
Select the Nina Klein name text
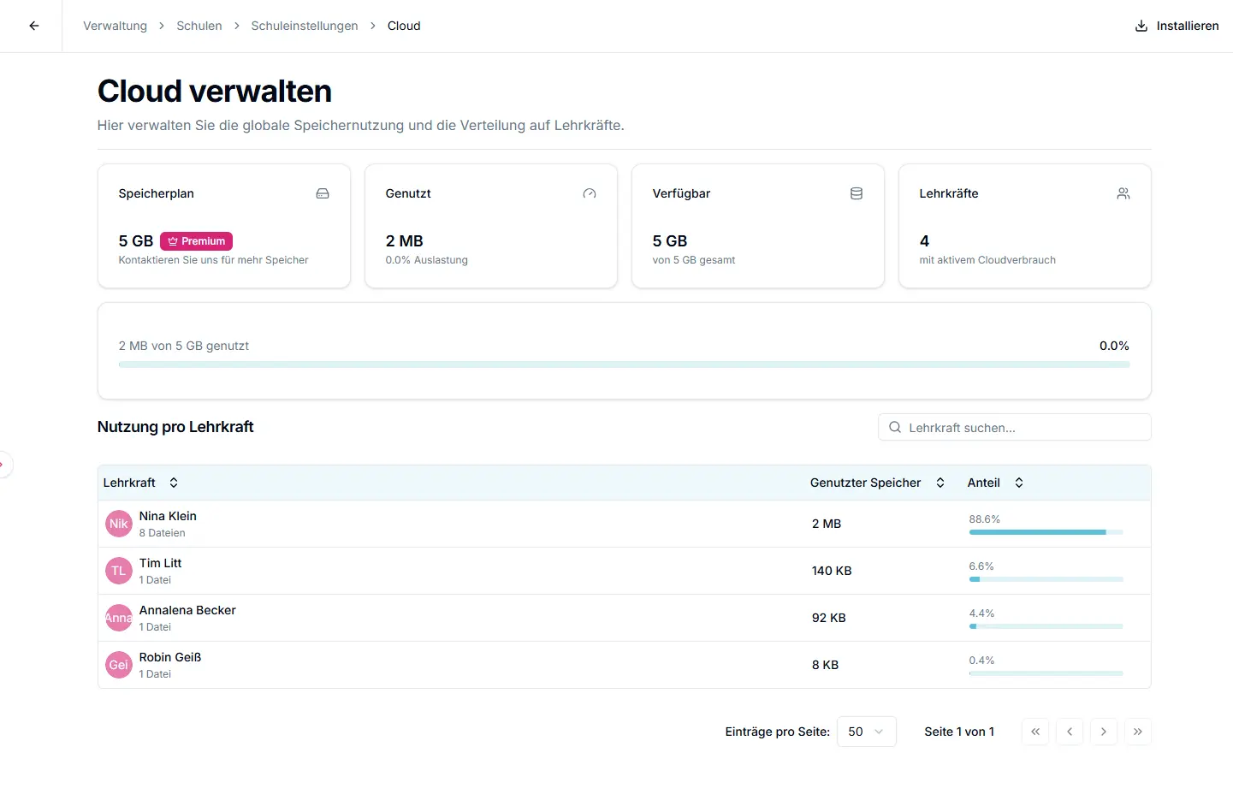(168, 516)
